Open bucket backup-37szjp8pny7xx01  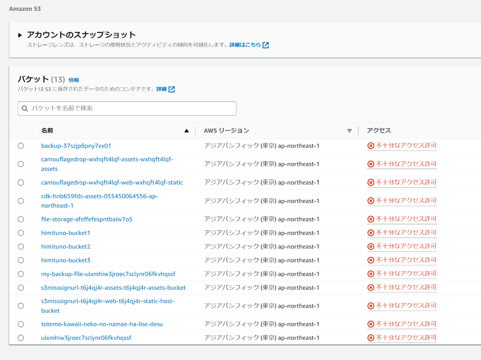(76, 146)
